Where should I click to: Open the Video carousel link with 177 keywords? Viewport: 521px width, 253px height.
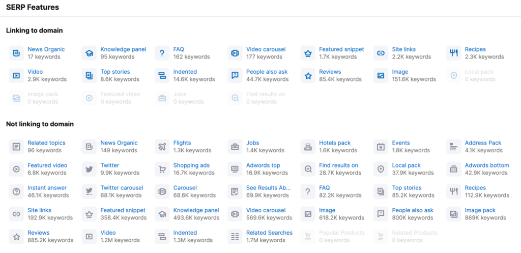266,49
